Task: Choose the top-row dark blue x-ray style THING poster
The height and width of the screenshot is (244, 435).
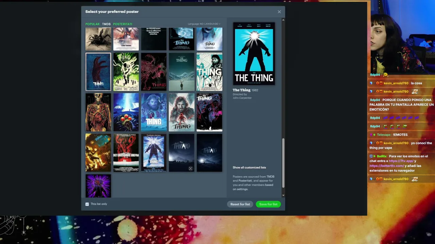Action: (181, 39)
